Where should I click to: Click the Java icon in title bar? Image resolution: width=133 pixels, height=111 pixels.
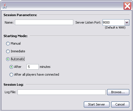(x=5, y=6)
